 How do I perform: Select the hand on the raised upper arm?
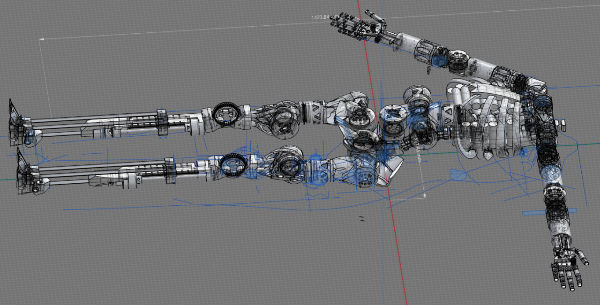pyautogui.click(x=359, y=26)
